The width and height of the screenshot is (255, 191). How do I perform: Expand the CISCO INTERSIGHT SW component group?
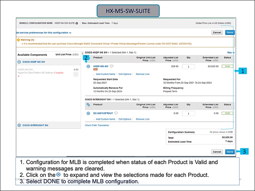coord(19,125)
